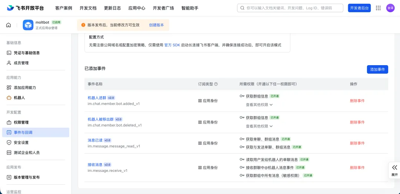Viewport: 400px width, 194px height.
Task: Click the 飞书开放平台 logo
Action: [25, 8]
